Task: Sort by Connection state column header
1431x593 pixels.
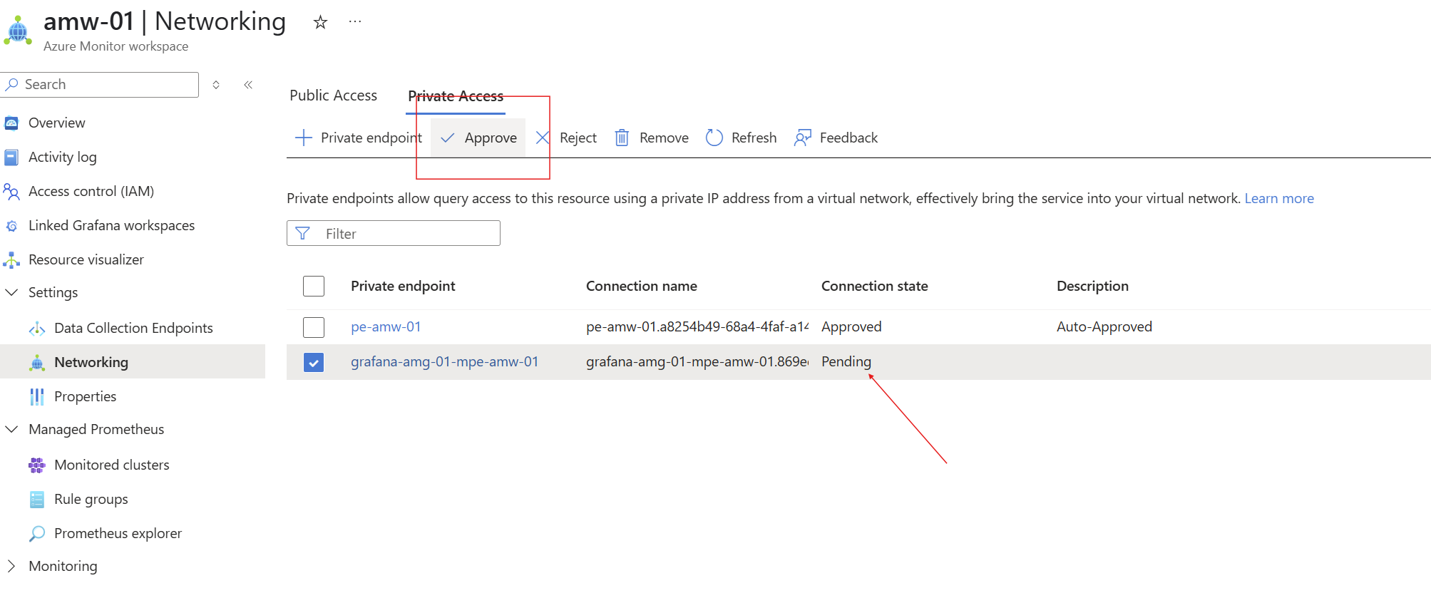Action: [875, 287]
